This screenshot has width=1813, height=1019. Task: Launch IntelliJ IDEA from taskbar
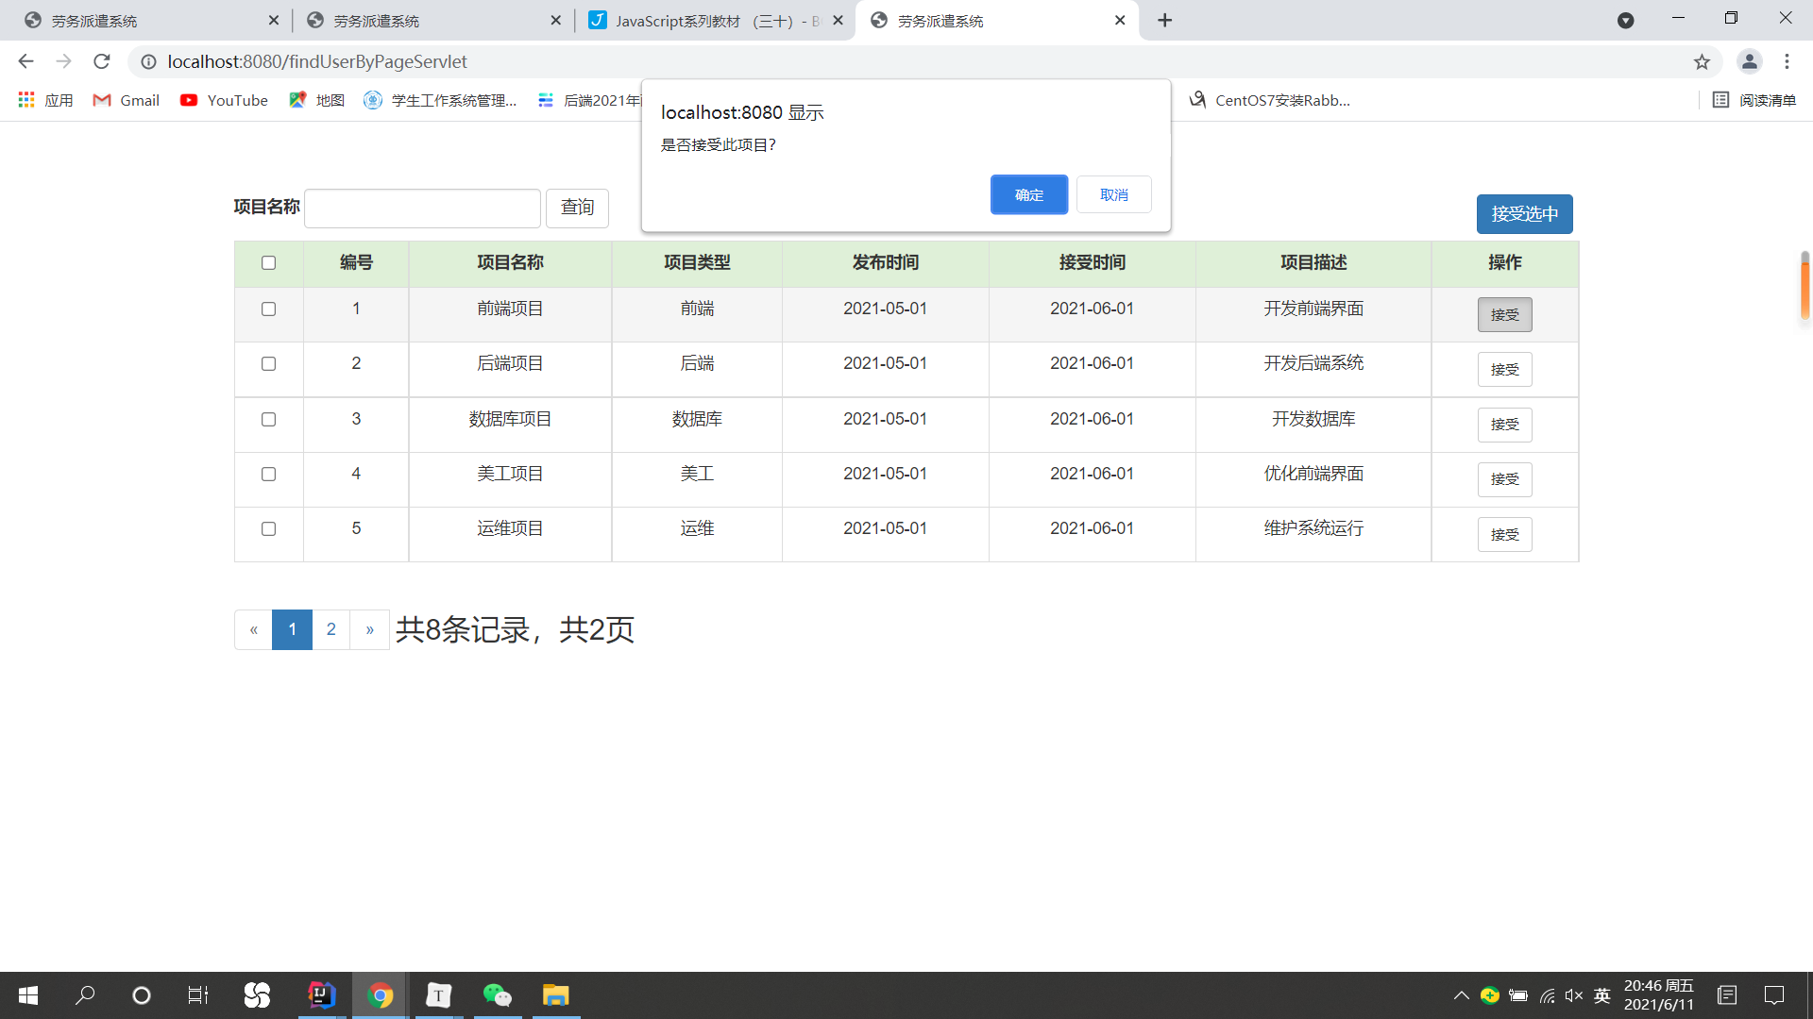point(321,995)
